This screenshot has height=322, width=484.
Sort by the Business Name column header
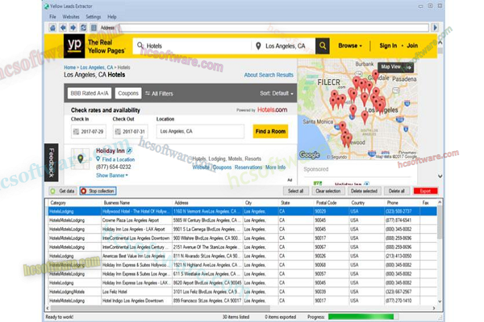click(136, 203)
